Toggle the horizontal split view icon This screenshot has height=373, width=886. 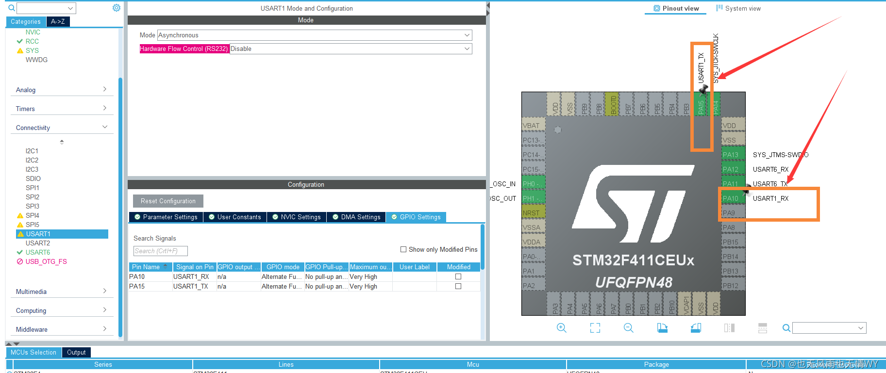pyautogui.click(x=763, y=328)
